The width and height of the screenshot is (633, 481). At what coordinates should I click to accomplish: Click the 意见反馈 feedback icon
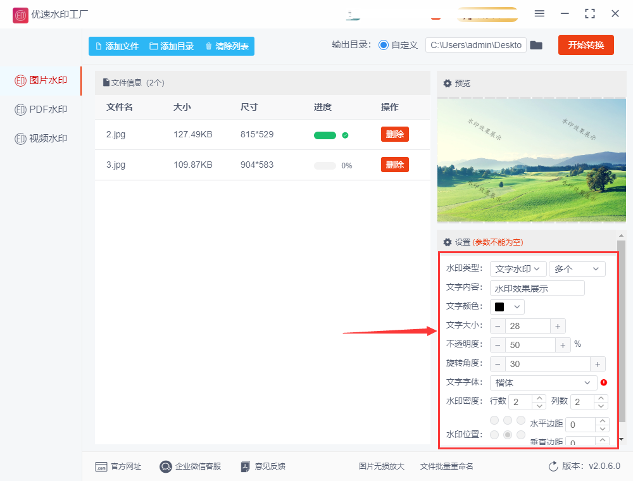pyautogui.click(x=246, y=467)
